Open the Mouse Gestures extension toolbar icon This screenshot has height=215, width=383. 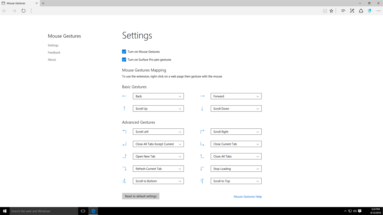point(370,11)
